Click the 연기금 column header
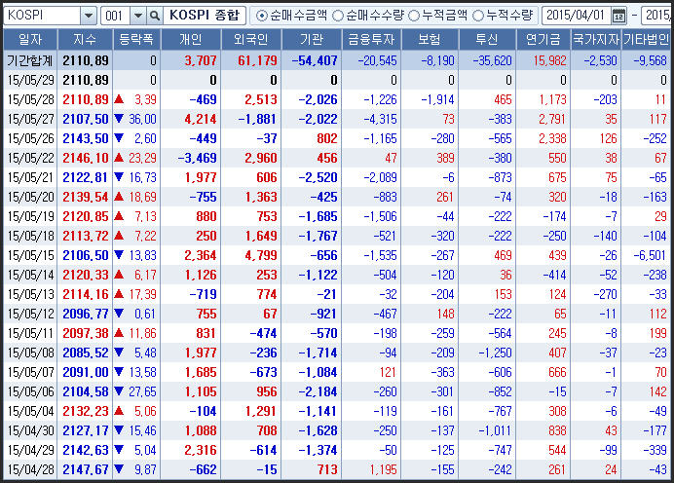Image resolution: width=674 pixels, height=483 pixels. 543,40
